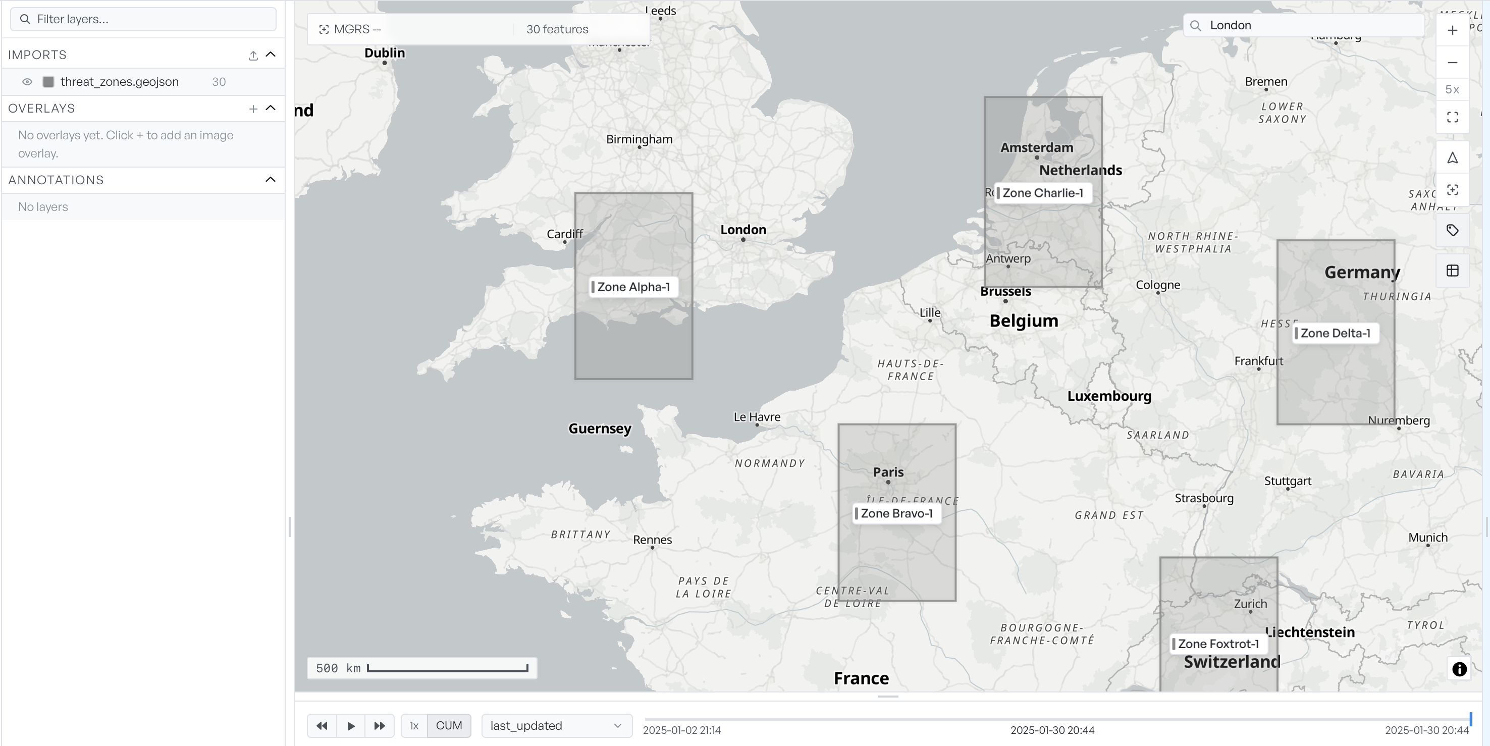Collapse the Overlays section
Image resolution: width=1490 pixels, height=746 pixels.
coord(271,108)
